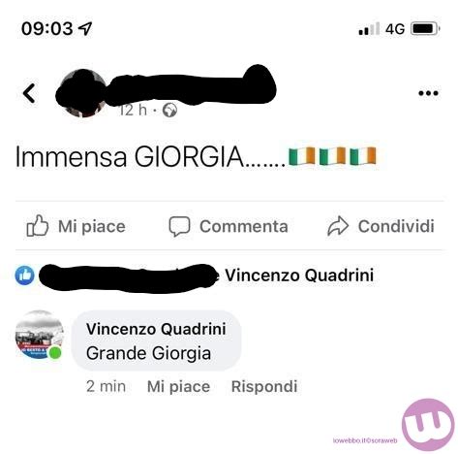Click the purple W watermark logo
458x454 pixels.
[x=428, y=425]
